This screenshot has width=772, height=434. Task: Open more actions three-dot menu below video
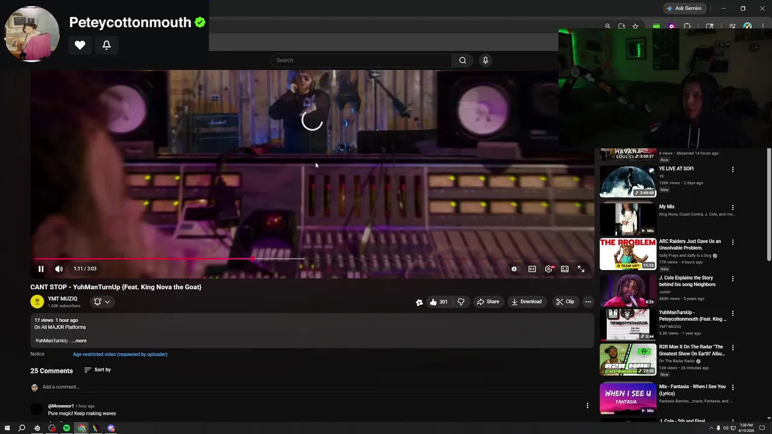click(x=588, y=301)
